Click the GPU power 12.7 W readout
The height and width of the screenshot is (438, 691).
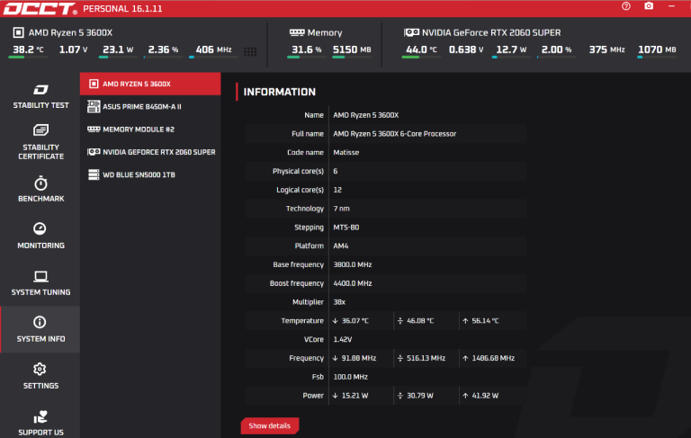pos(511,49)
